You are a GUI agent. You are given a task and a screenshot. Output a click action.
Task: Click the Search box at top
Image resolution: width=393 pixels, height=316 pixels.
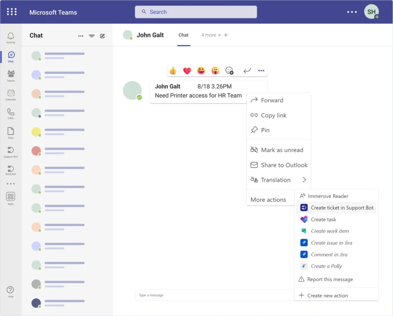pos(196,12)
